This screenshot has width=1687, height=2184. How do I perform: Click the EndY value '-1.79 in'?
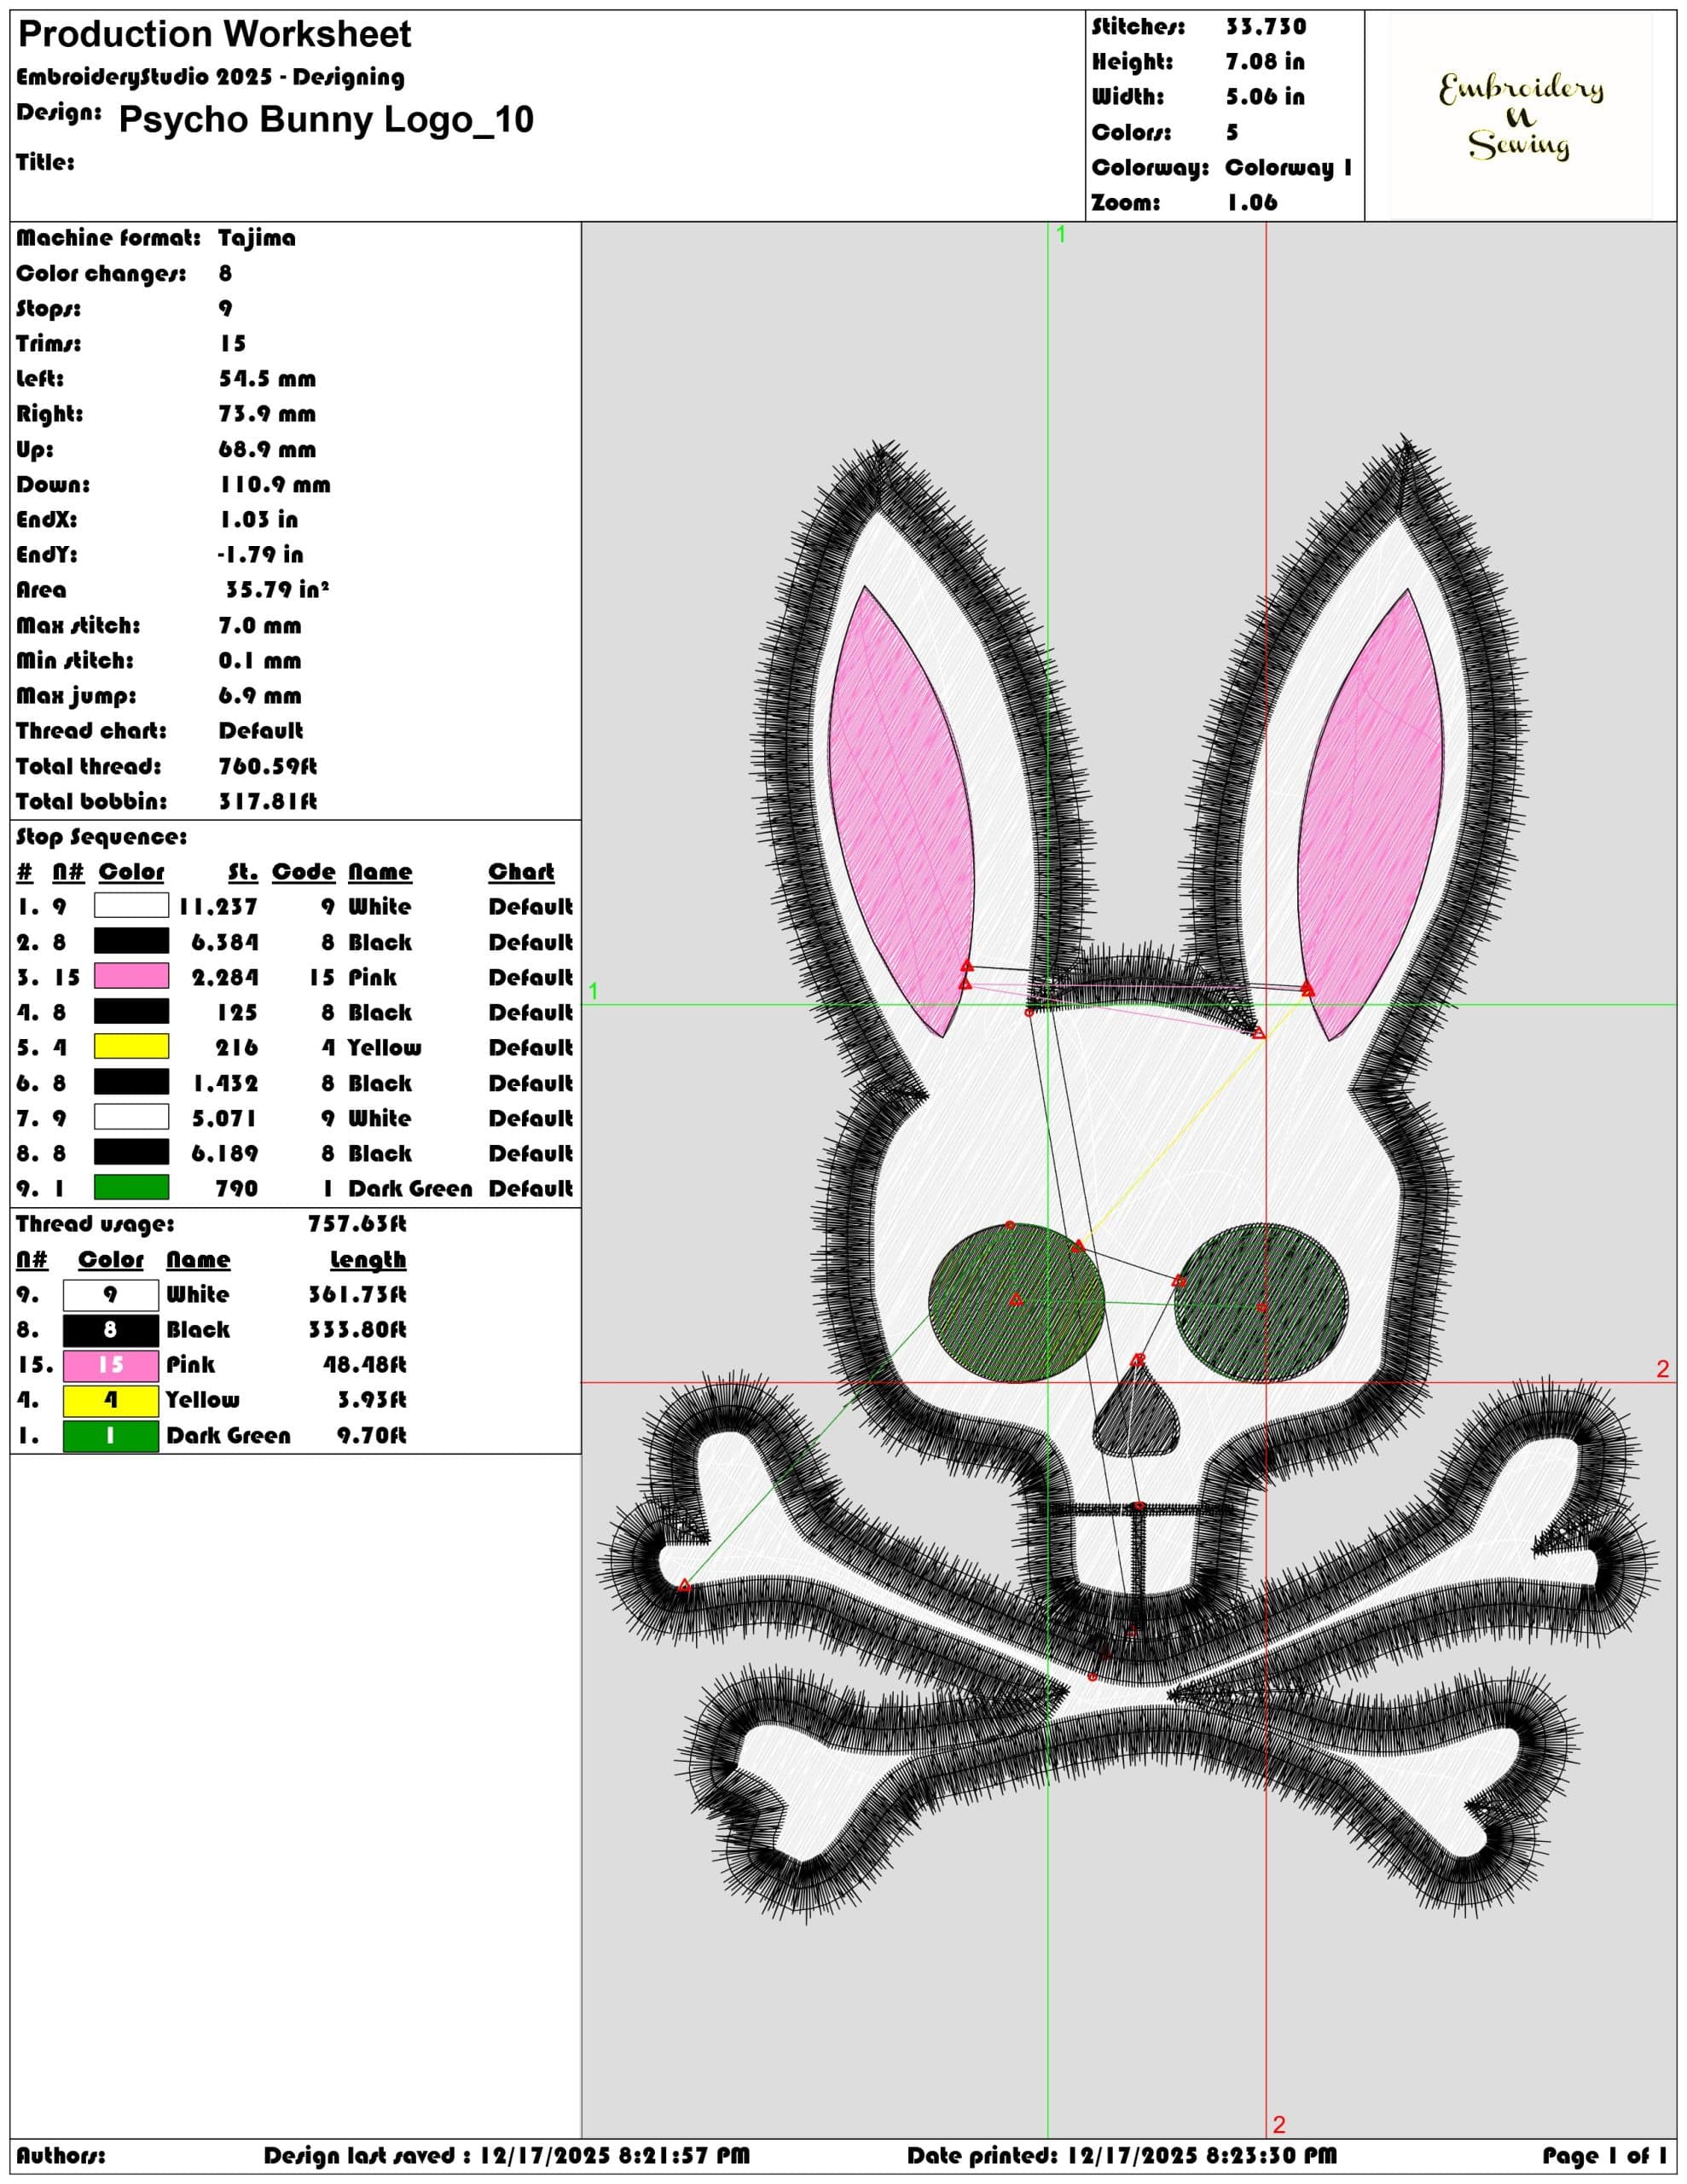coord(260,554)
